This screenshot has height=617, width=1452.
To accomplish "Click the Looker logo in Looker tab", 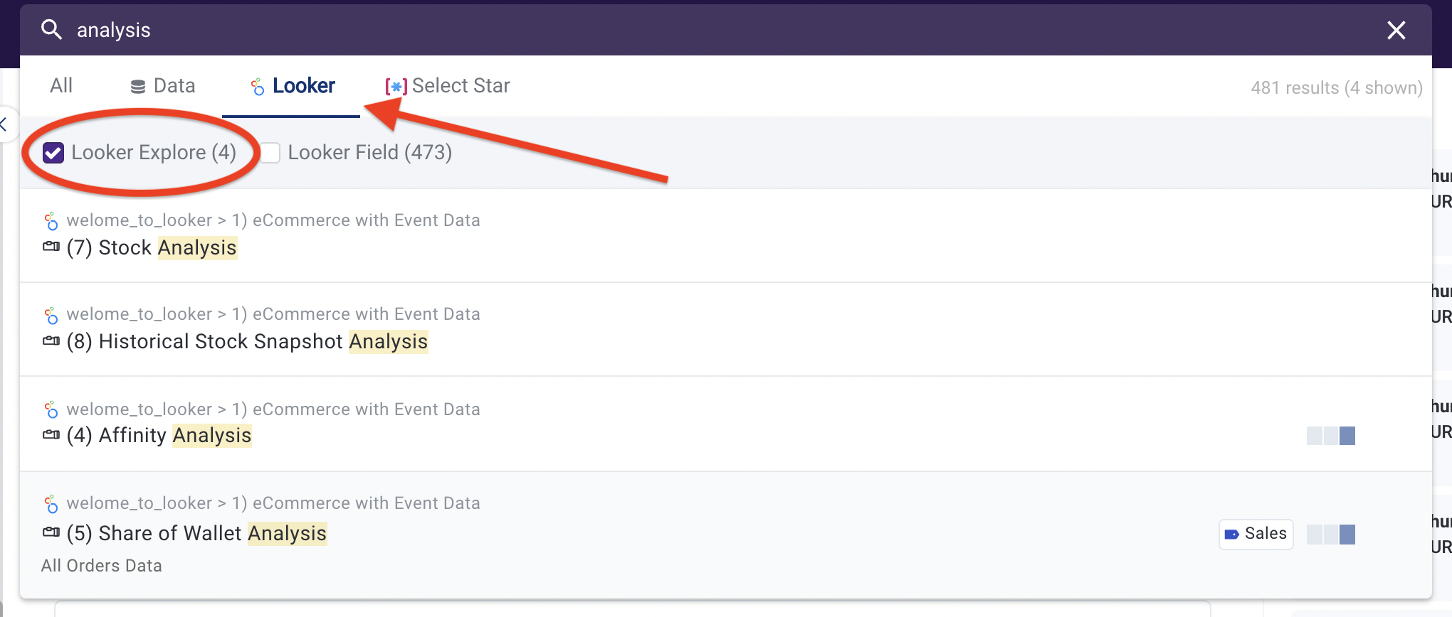I will coord(258,87).
